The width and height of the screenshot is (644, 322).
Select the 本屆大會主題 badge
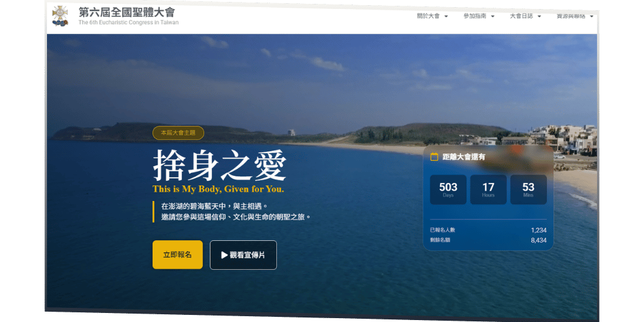178,133
